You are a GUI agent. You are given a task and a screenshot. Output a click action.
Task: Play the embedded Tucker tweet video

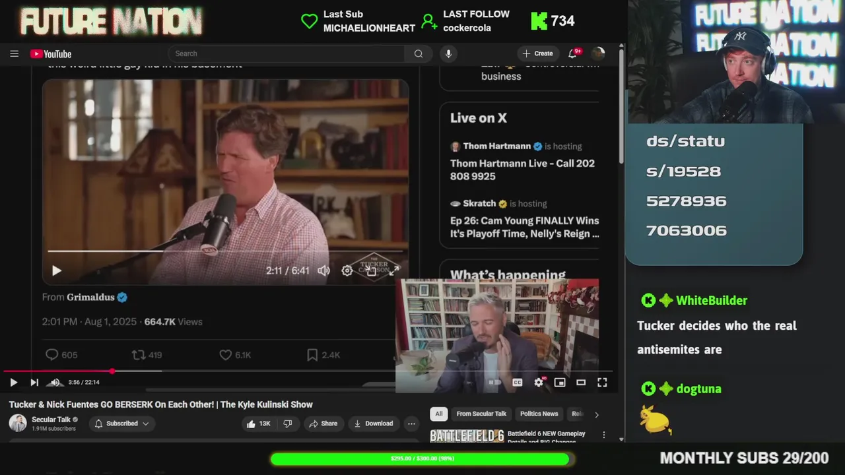[x=56, y=270]
